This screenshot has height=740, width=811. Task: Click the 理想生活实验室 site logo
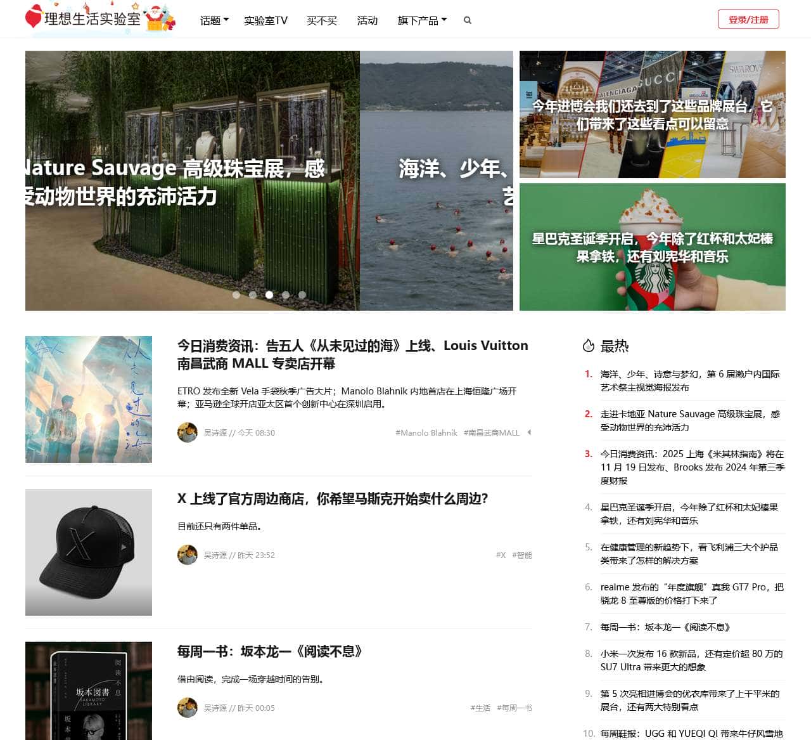click(x=100, y=18)
